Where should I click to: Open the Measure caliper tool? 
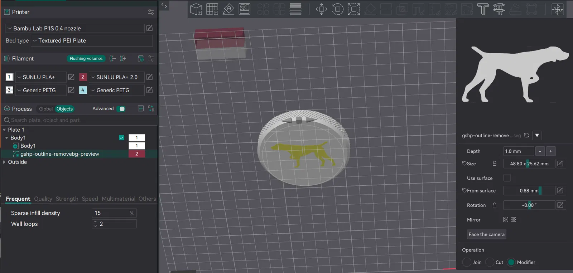(499, 9)
